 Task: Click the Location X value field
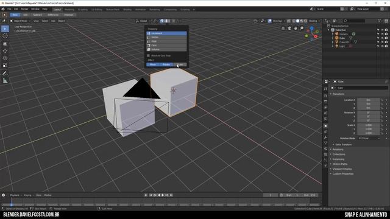368,100
